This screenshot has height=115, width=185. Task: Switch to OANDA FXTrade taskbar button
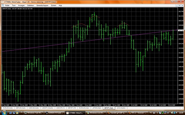[54, 113]
